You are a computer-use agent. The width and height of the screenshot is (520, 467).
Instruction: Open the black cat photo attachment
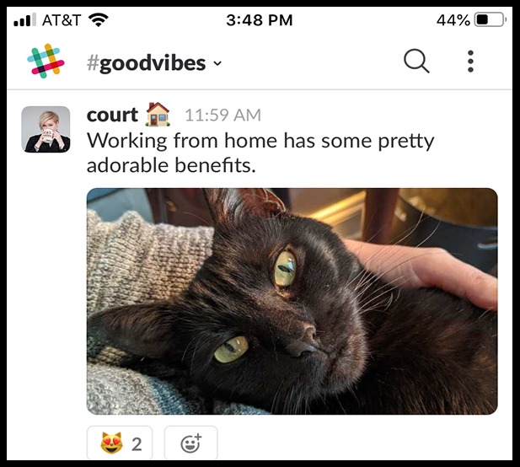click(292, 301)
